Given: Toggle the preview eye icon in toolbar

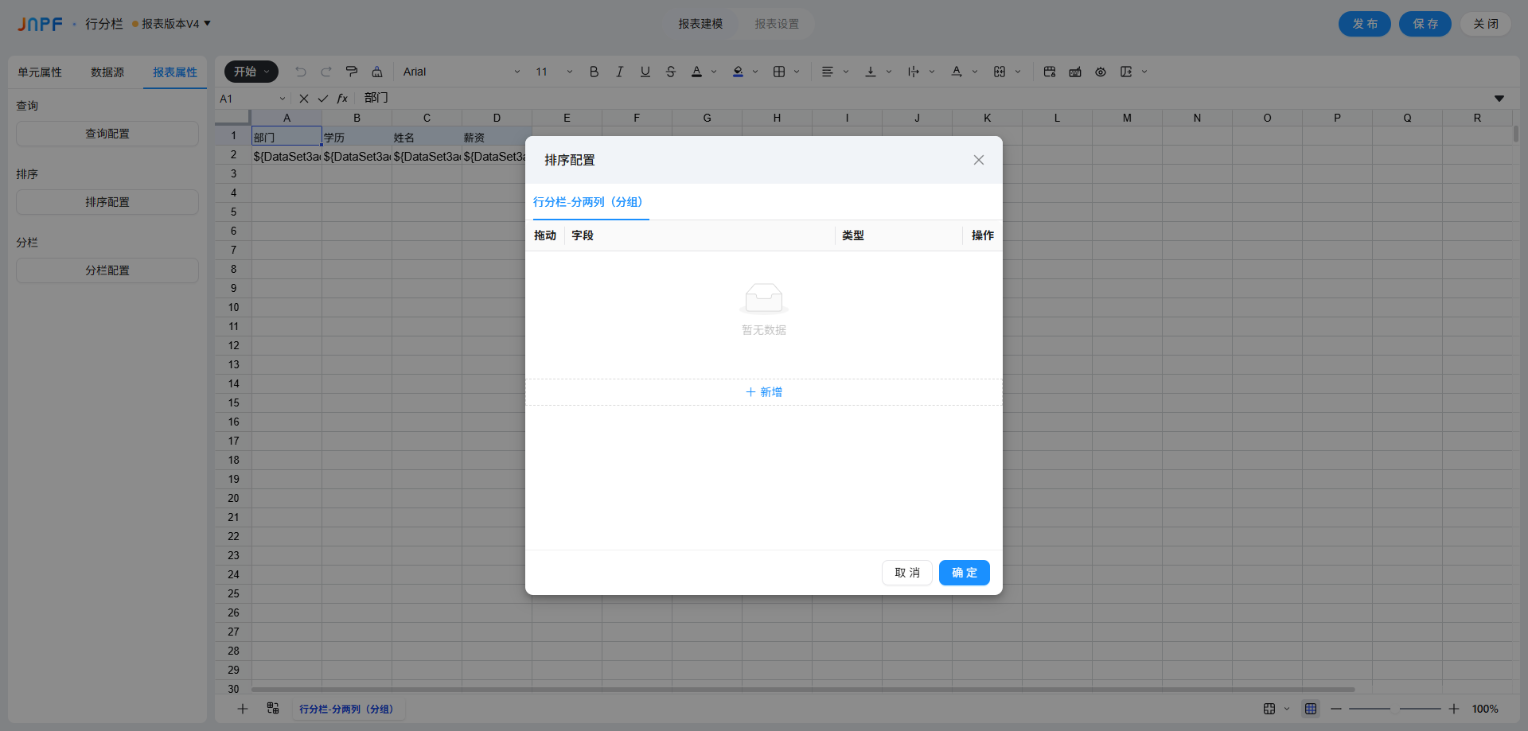Looking at the screenshot, I should pos(1101,72).
